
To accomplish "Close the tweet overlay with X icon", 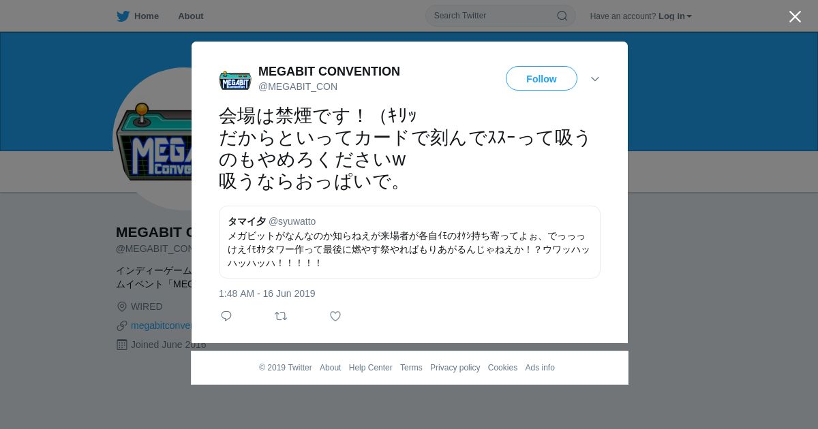I will (x=795, y=16).
